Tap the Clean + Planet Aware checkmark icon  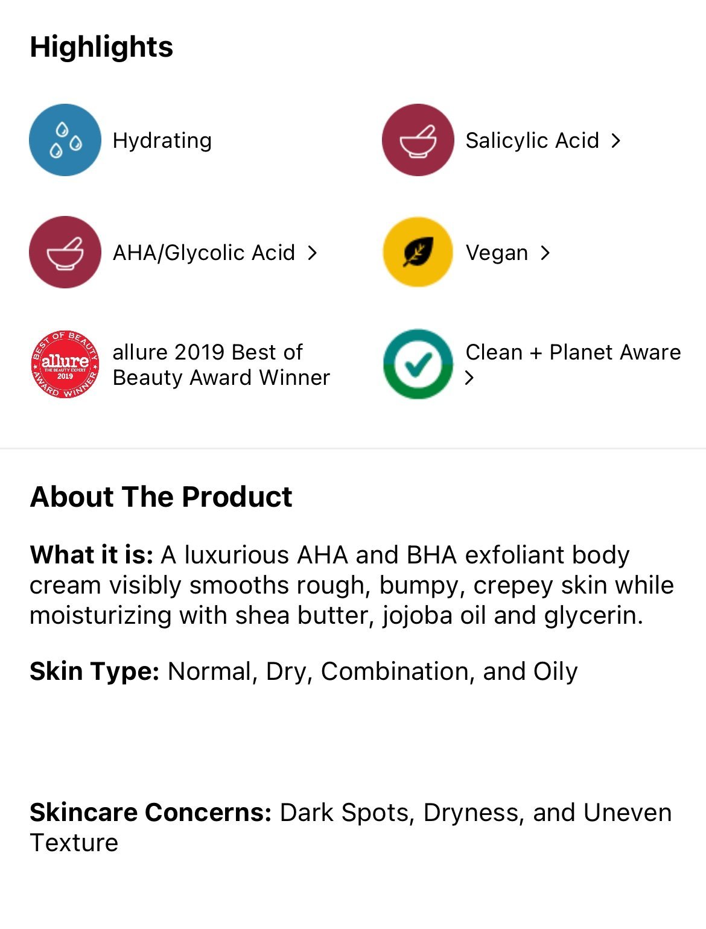pyautogui.click(x=418, y=364)
